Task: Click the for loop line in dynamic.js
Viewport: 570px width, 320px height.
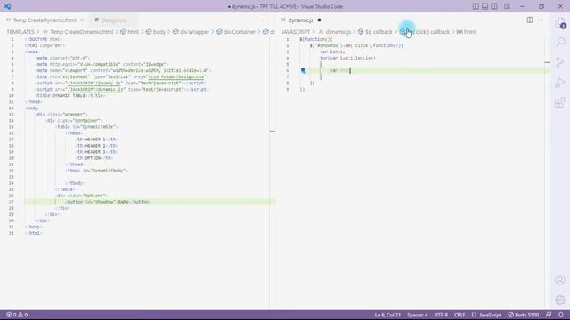Action: [x=347, y=58]
